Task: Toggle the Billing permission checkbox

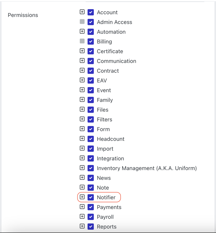Action: tap(91, 42)
